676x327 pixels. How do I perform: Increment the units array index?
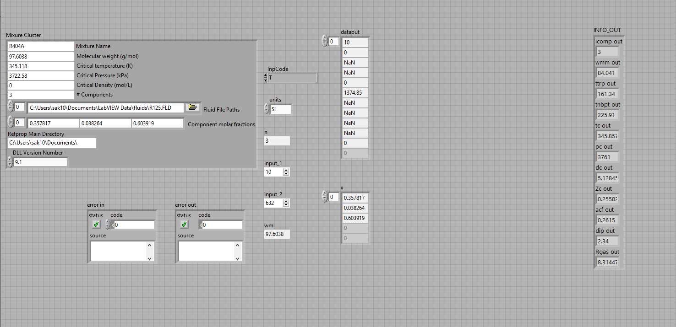point(267,106)
